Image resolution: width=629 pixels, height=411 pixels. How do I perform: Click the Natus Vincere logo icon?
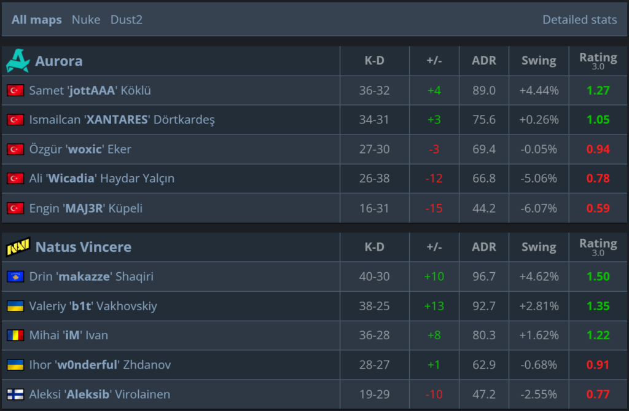pos(18,247)
